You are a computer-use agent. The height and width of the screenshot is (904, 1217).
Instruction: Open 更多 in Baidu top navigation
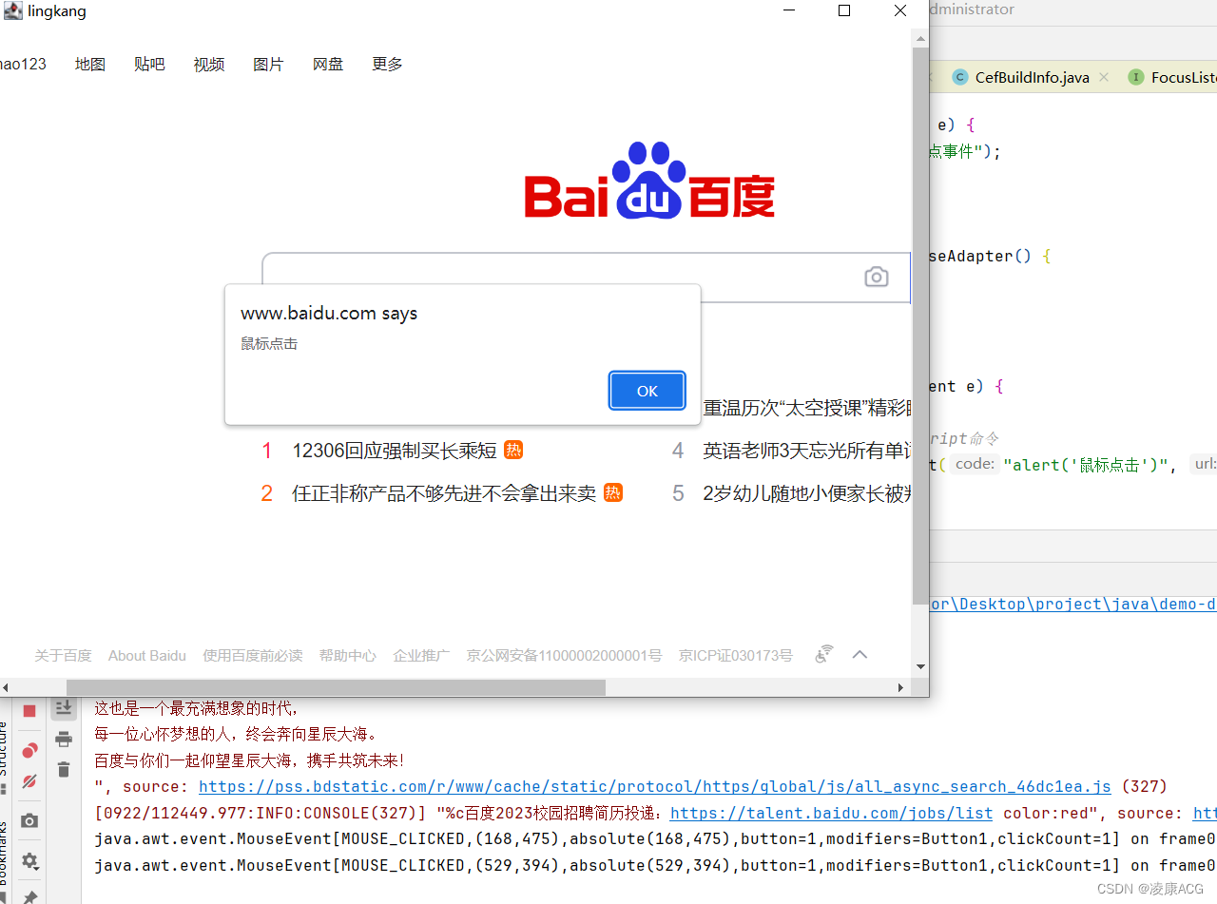pos(387,64)
